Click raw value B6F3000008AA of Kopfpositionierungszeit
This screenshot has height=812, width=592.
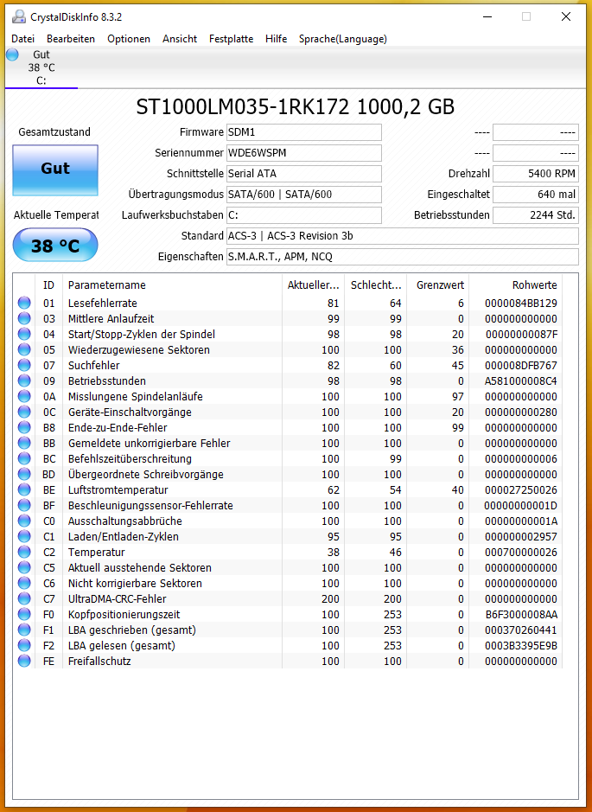tap(520, 614)
